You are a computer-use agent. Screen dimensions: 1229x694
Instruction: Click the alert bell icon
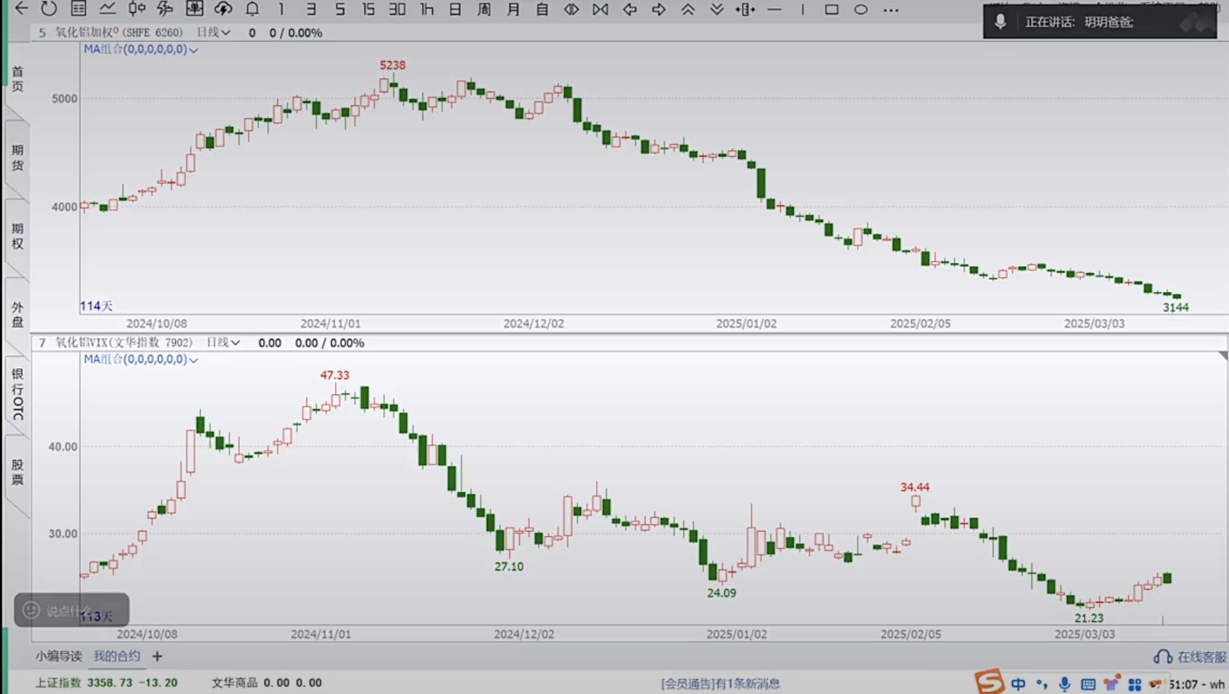tap(252, 9)
